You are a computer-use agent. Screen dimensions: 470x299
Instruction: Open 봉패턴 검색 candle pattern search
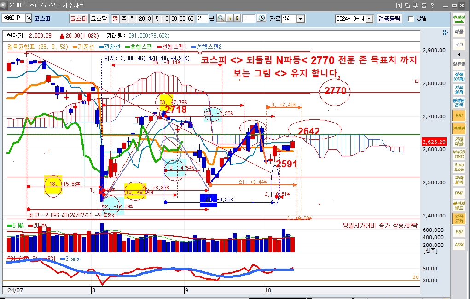[459, 103]
